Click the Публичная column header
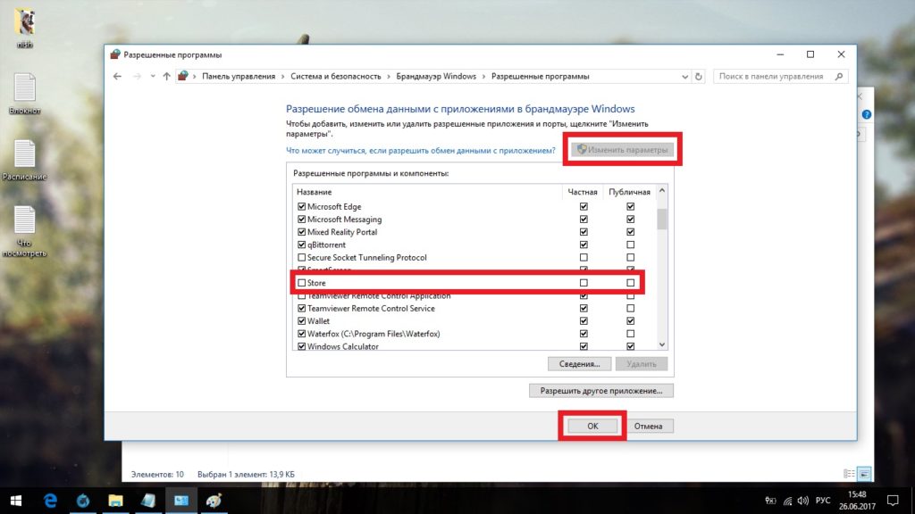Viewport: 915px width, 514px height. click(x=629, y=192)
